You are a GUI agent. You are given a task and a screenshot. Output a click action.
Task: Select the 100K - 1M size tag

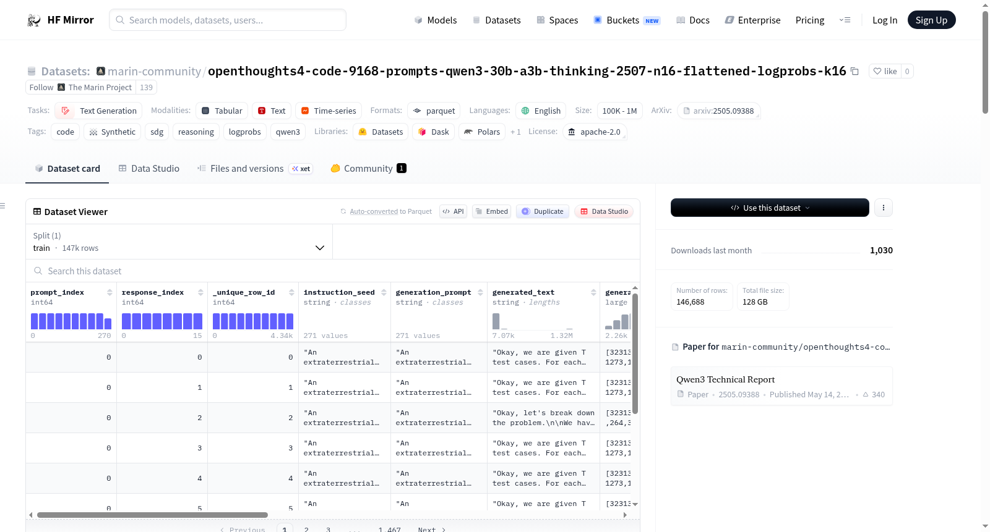point(619,111)
